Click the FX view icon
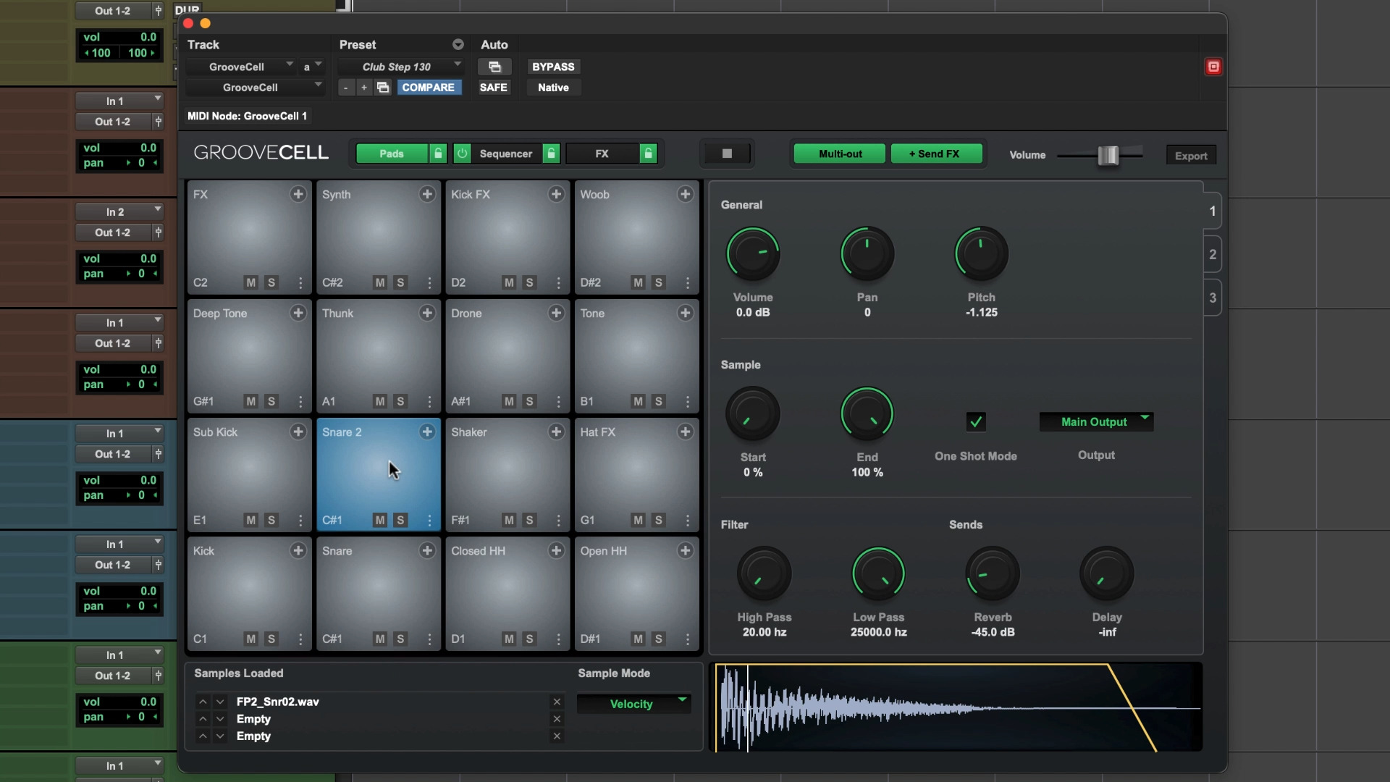 click(602, 154)
